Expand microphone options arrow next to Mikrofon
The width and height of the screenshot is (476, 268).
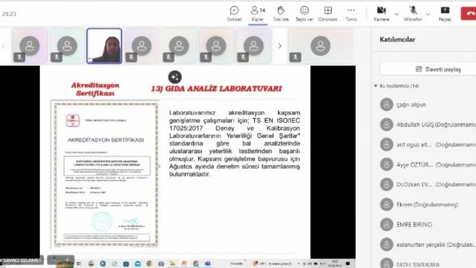(x=428, y=14)
